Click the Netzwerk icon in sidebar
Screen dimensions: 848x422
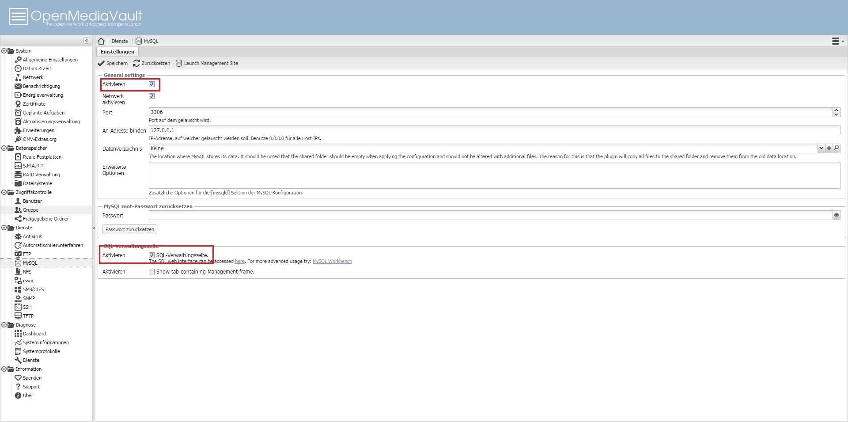(18, 77)
